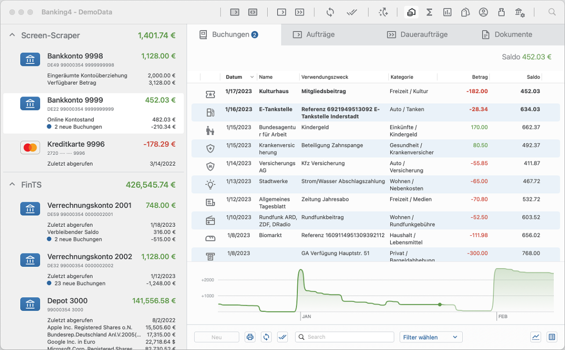Viewport: 565px width, 350px height.
Task: Click the newspaper icon on Zeitung Jahresabo row
Action: coord(211,202)
